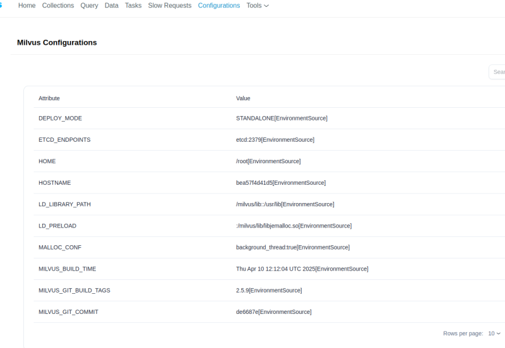Select the LD_PRELOAD attribute cell
505x348 pixels.
click(57, 226)
